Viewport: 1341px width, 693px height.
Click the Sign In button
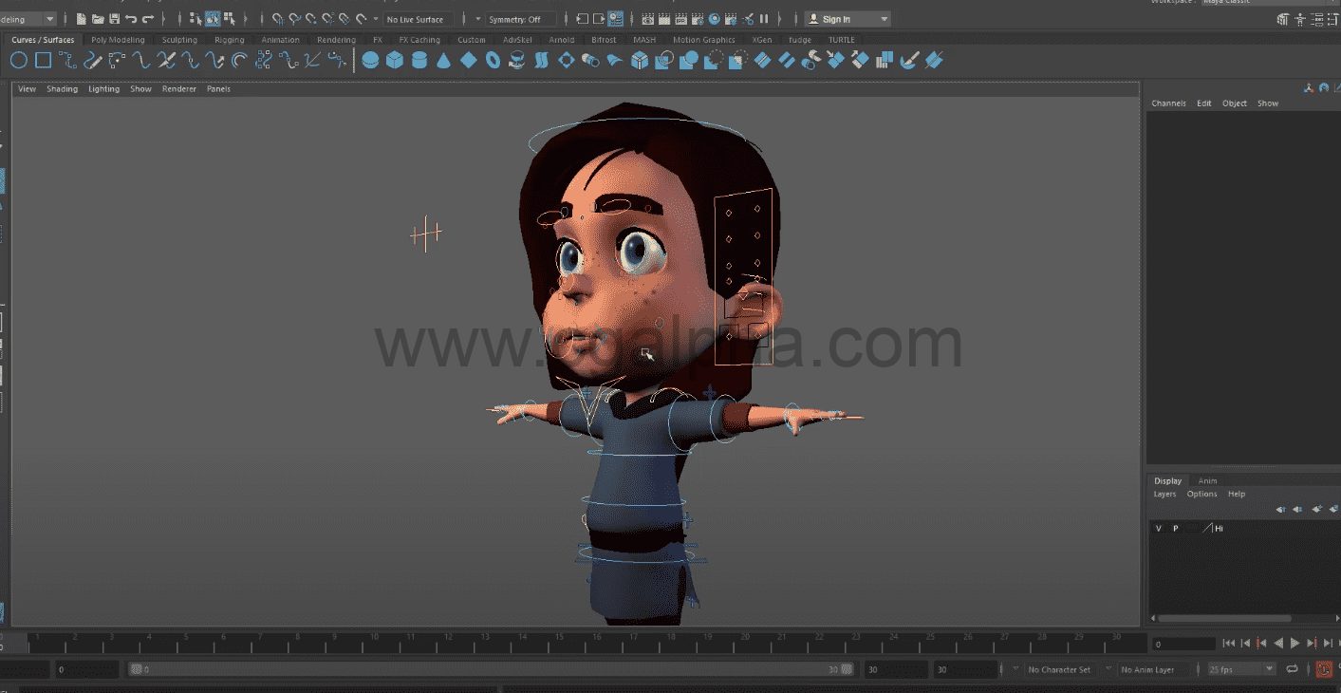(x=835, y=18)
